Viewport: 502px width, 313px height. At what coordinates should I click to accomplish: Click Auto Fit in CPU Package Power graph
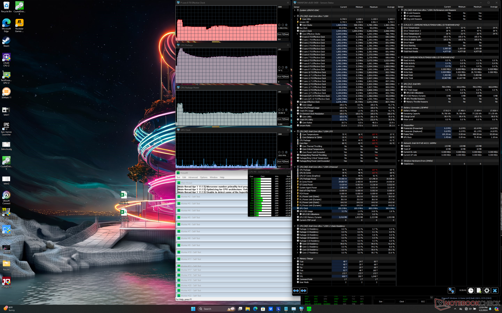pos(280,119)
